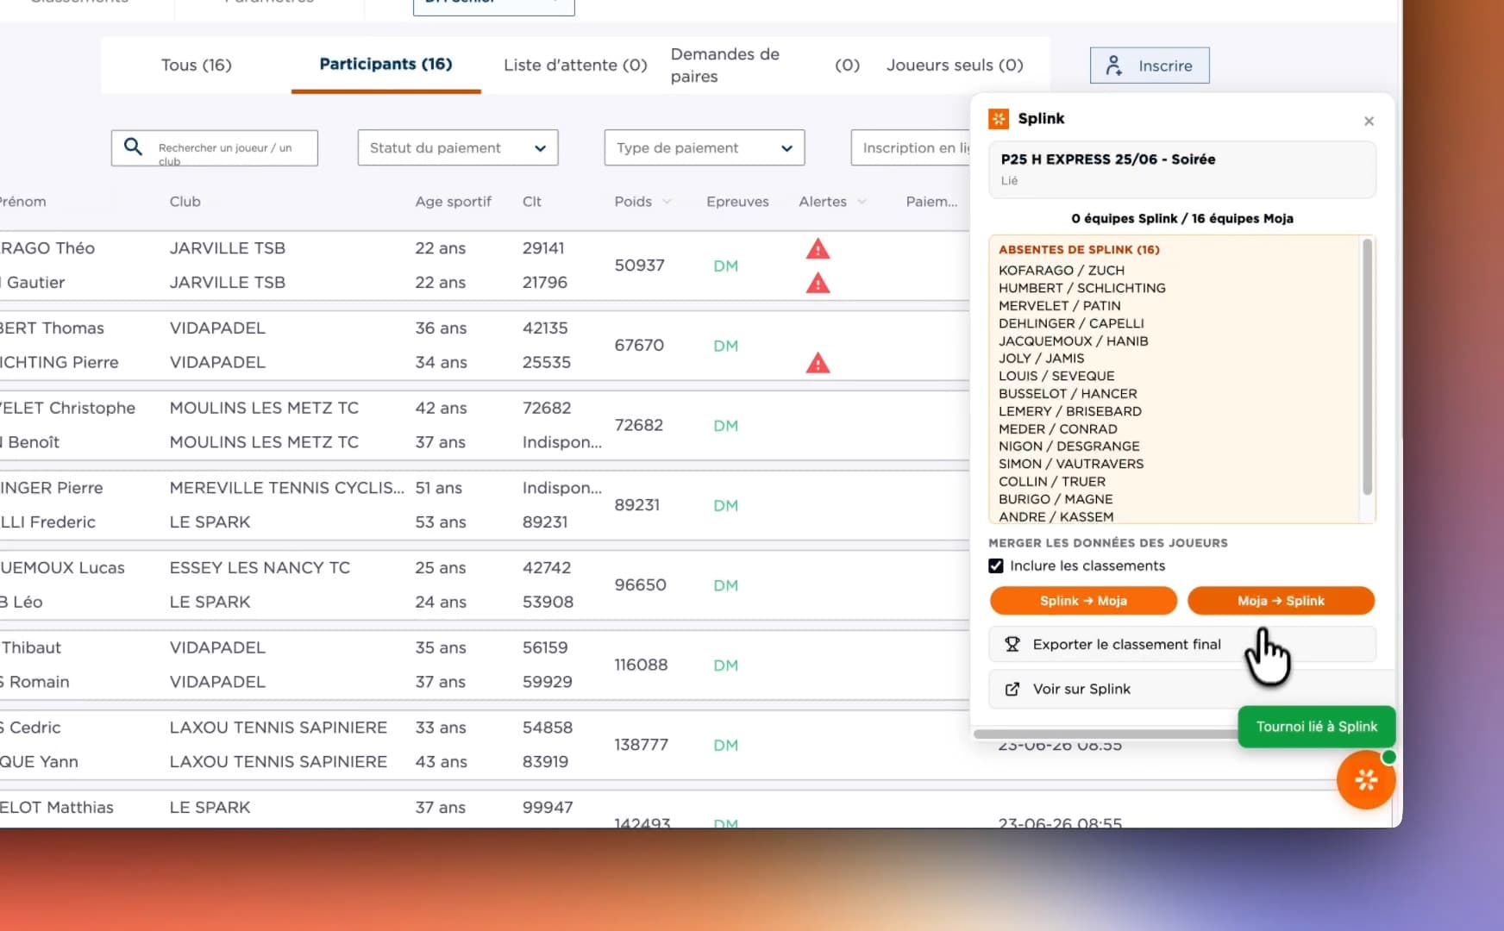Click the Clt column header
Screen dimensions: 1504x931
[x=532, y=202]
